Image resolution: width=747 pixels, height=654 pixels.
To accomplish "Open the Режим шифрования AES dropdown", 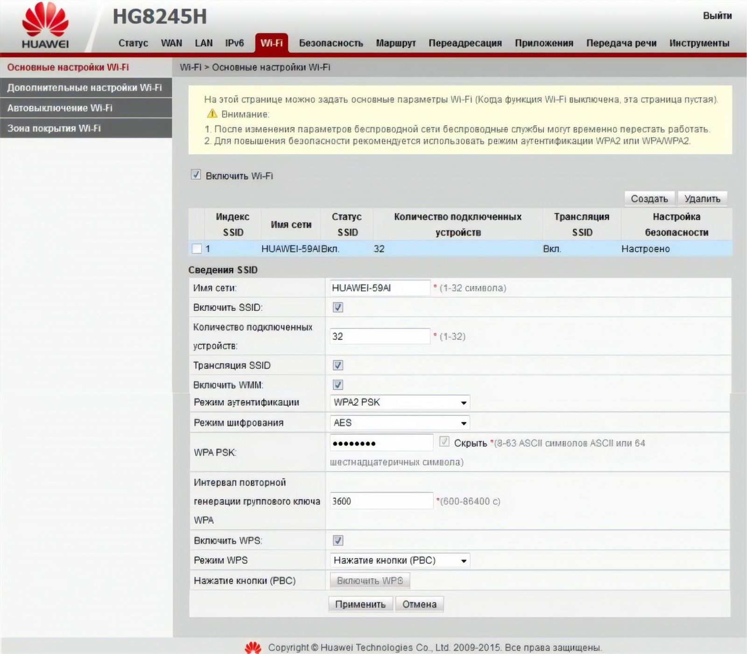I will click(x=400, y=423).
